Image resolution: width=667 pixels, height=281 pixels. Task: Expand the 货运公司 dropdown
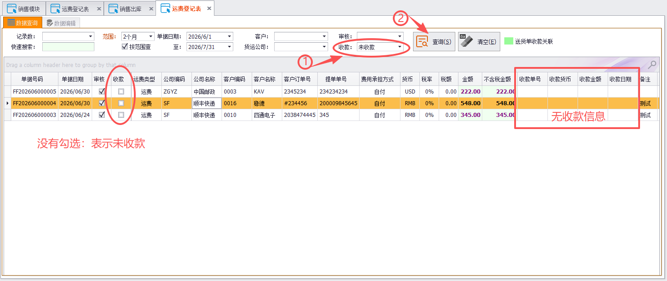tap(325, 47)
